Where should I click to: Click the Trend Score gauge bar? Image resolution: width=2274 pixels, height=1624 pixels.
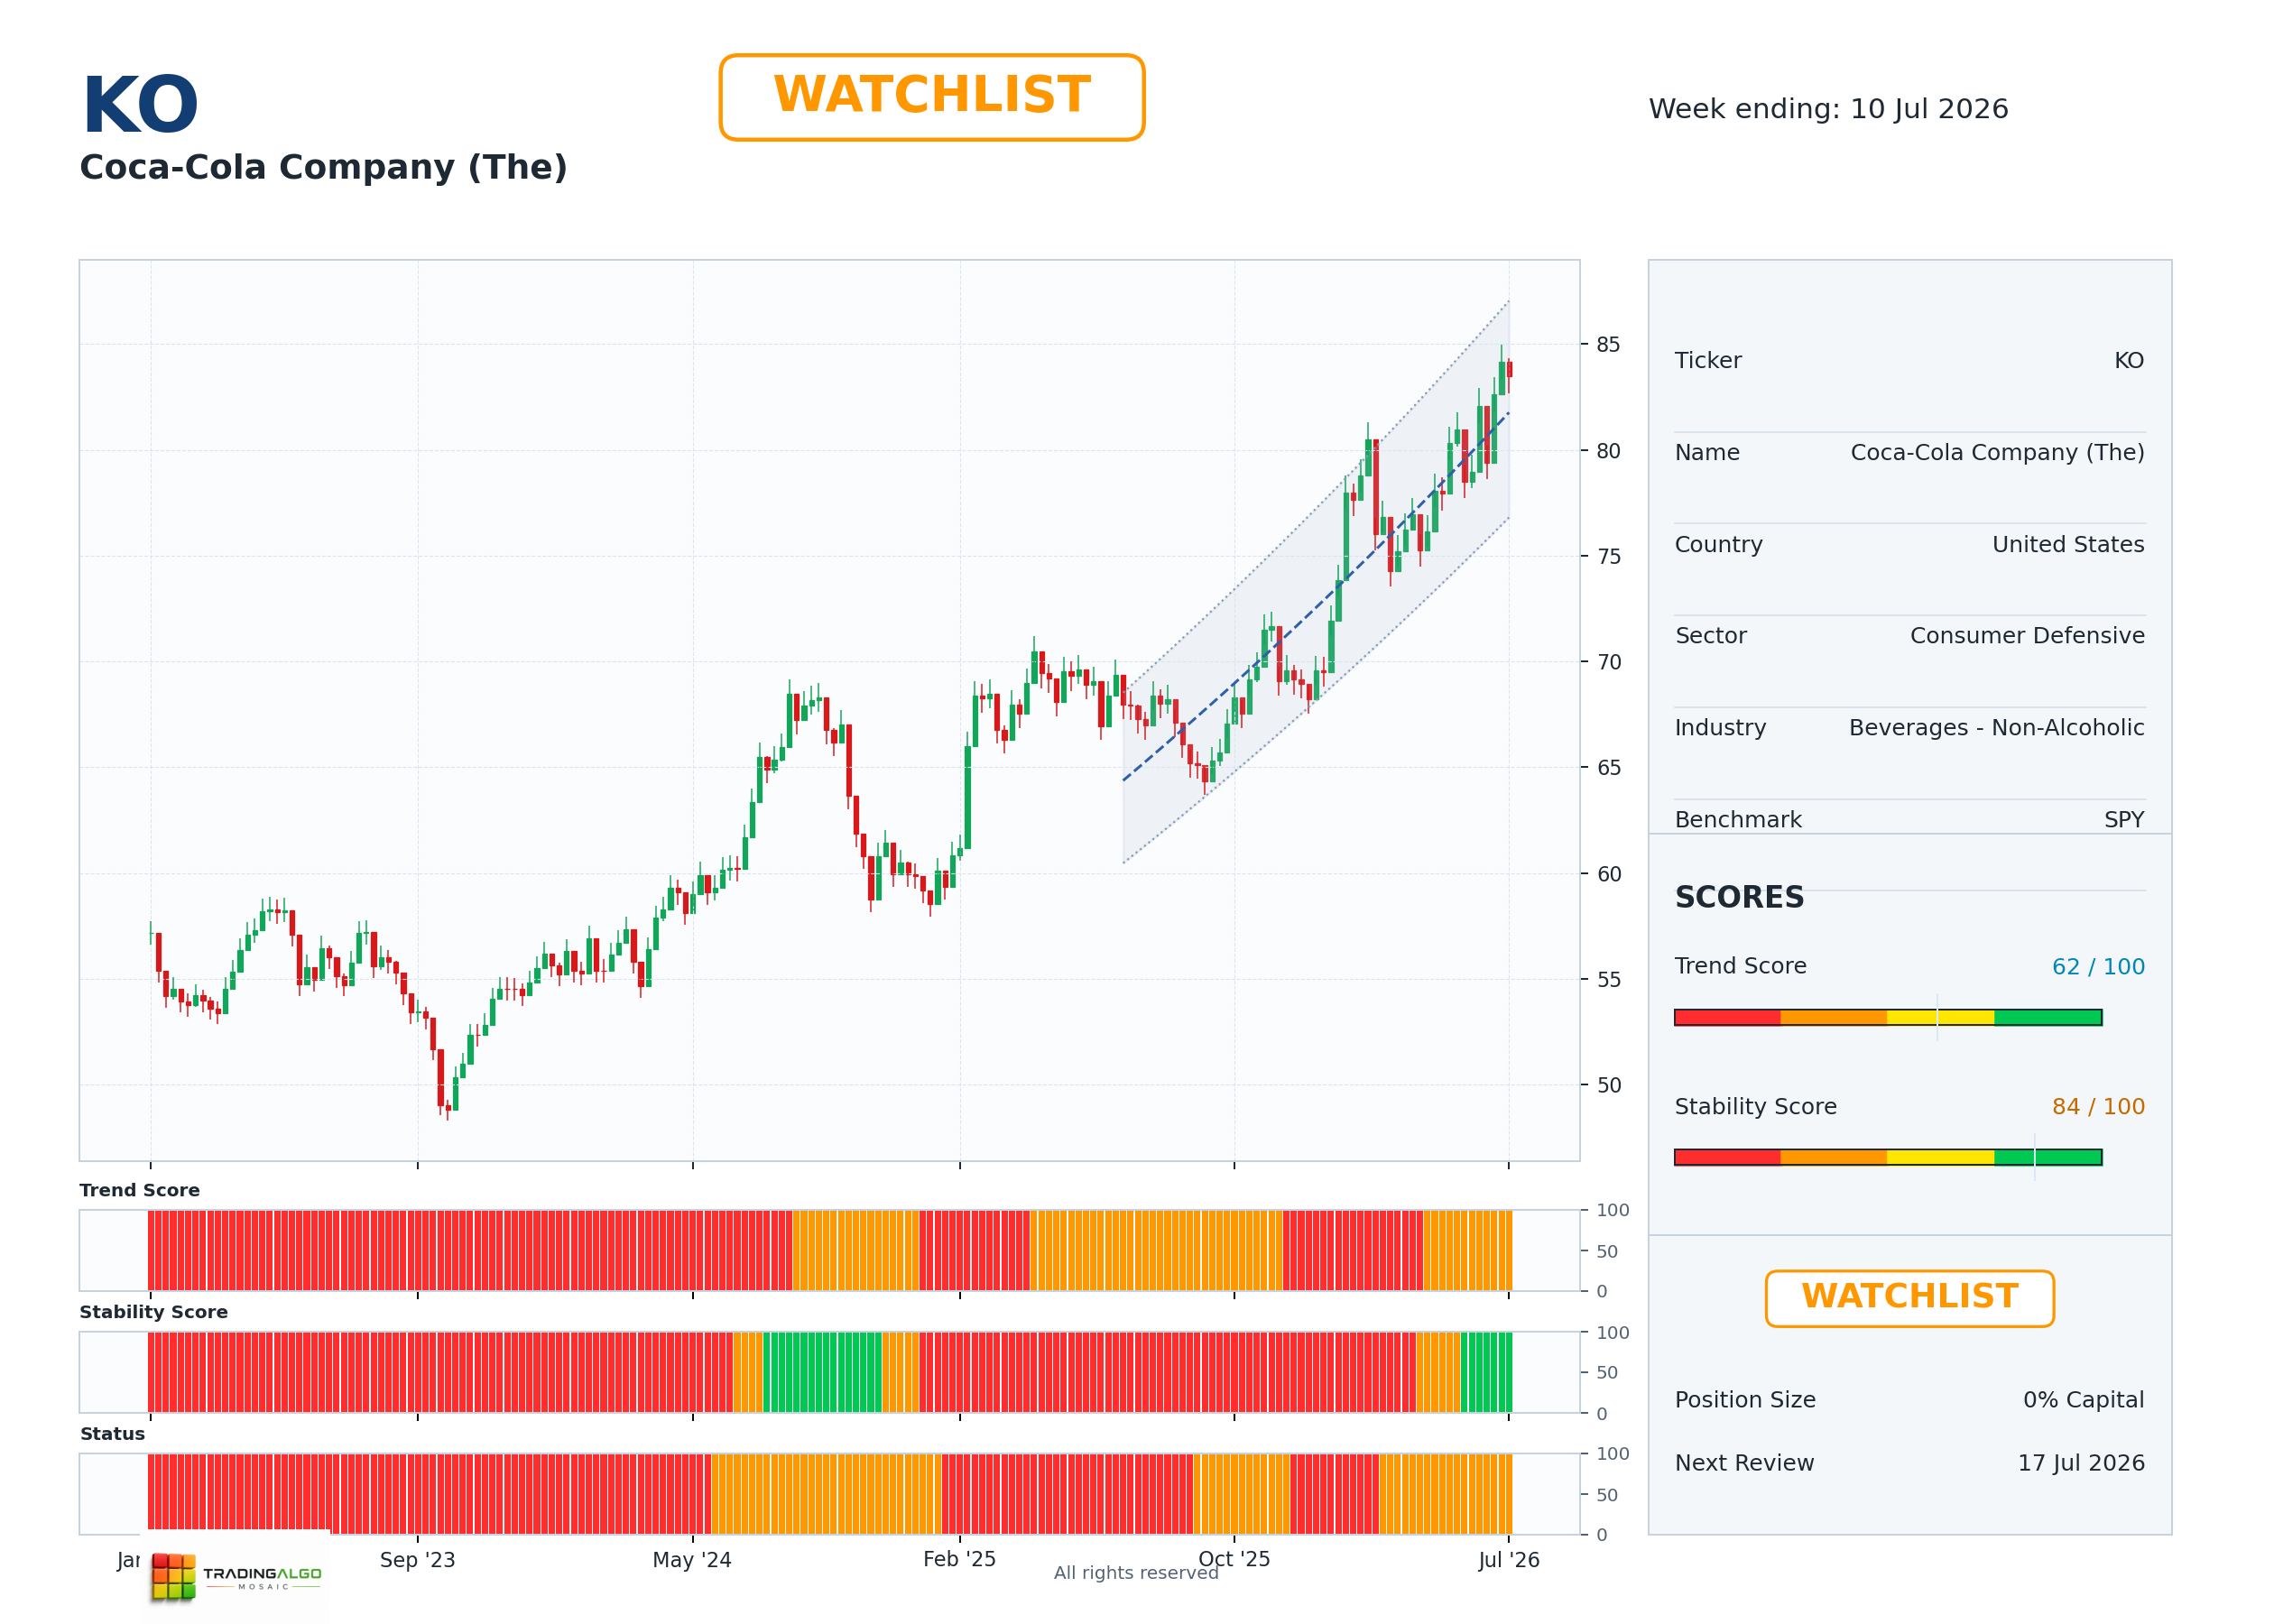click(x=1887, y=1017)
